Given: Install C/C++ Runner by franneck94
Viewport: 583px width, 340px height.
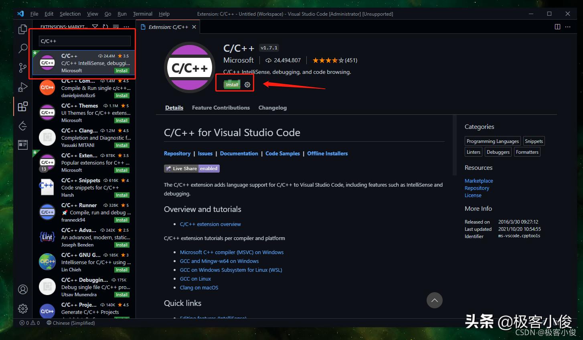Looking at the screenshot, I should point(122,220).
